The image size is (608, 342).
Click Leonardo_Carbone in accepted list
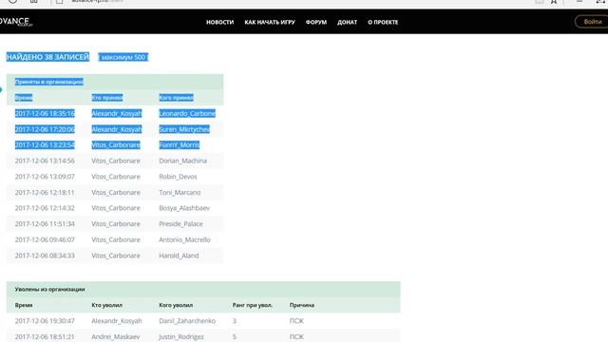[187, 113]
